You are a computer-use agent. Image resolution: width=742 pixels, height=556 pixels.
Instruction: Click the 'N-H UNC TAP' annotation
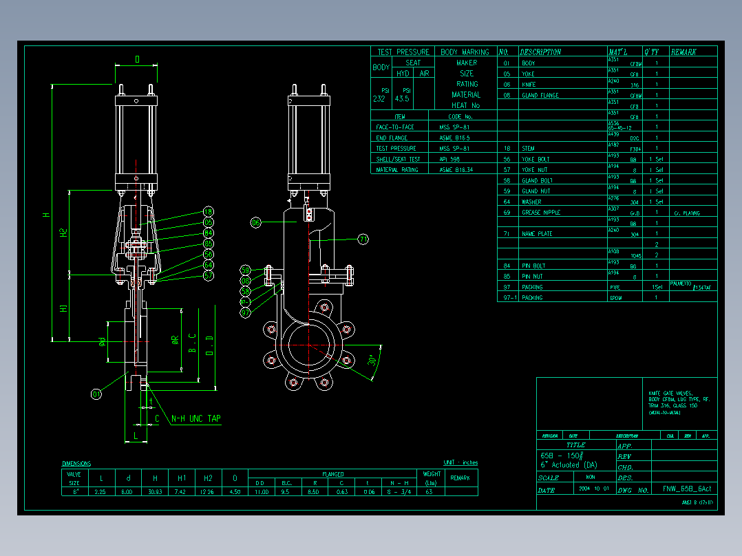[x=196, y=419]
